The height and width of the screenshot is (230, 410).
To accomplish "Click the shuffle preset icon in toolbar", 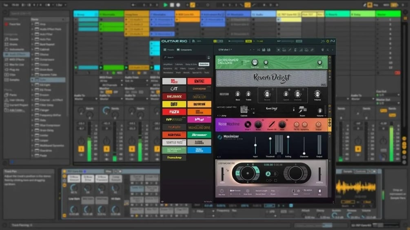I will point(258,50).
